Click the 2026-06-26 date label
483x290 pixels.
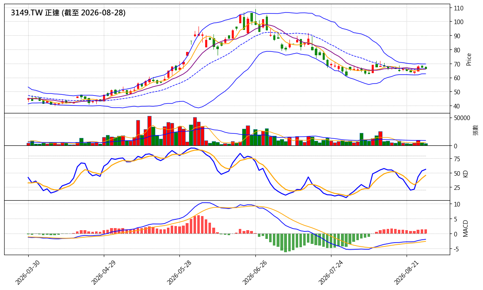tap(254, 273)
